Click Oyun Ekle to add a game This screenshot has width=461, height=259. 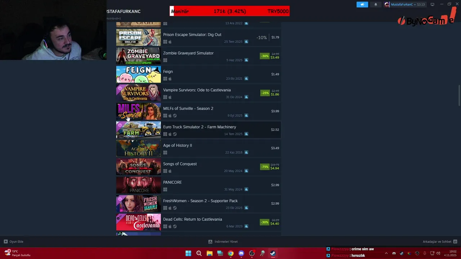coord(13,242)
